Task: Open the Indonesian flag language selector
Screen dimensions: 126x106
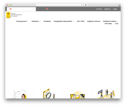Action: point(21,9)
